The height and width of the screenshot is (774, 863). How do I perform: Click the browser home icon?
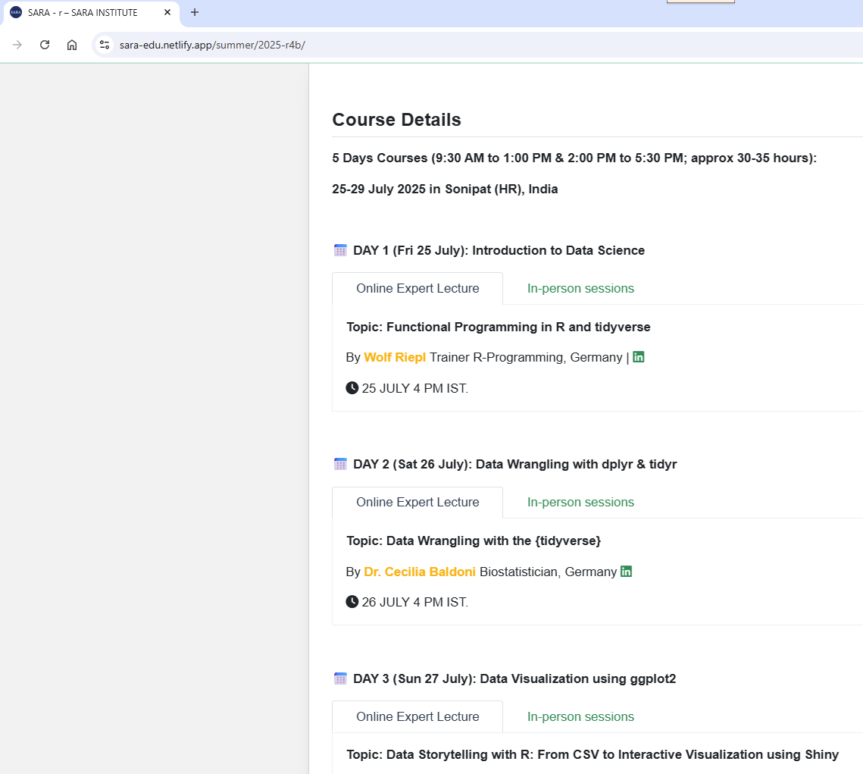[72, 45]
